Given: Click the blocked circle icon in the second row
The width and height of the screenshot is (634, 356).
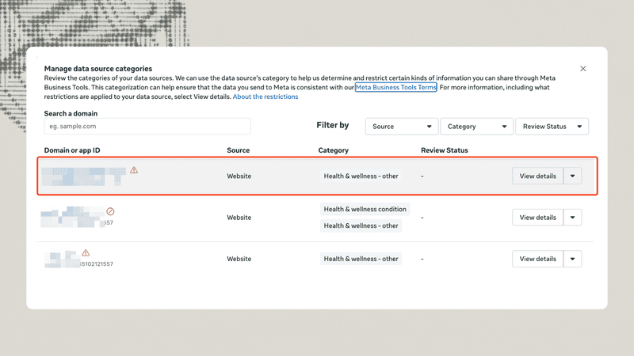Looking at the screenshot, I should pyautogui.click(x=110, y=211).
